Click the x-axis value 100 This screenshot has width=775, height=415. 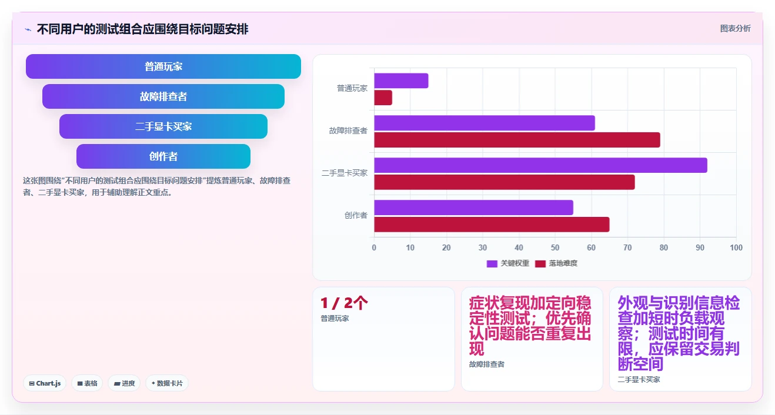(x=736, y=247)
